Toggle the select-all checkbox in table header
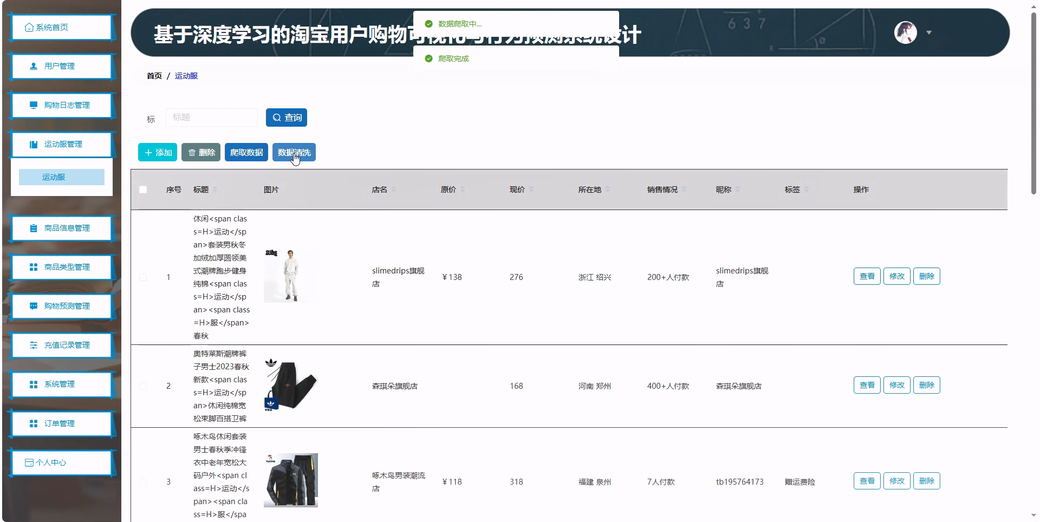 tap(143, 190)
